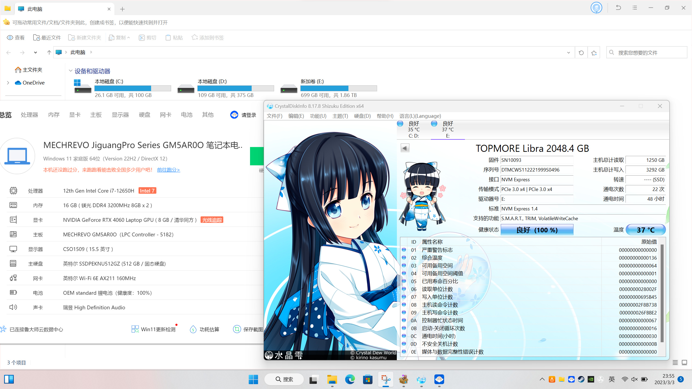Click the refresh icon beside address bar

click(x=581, y=53)
